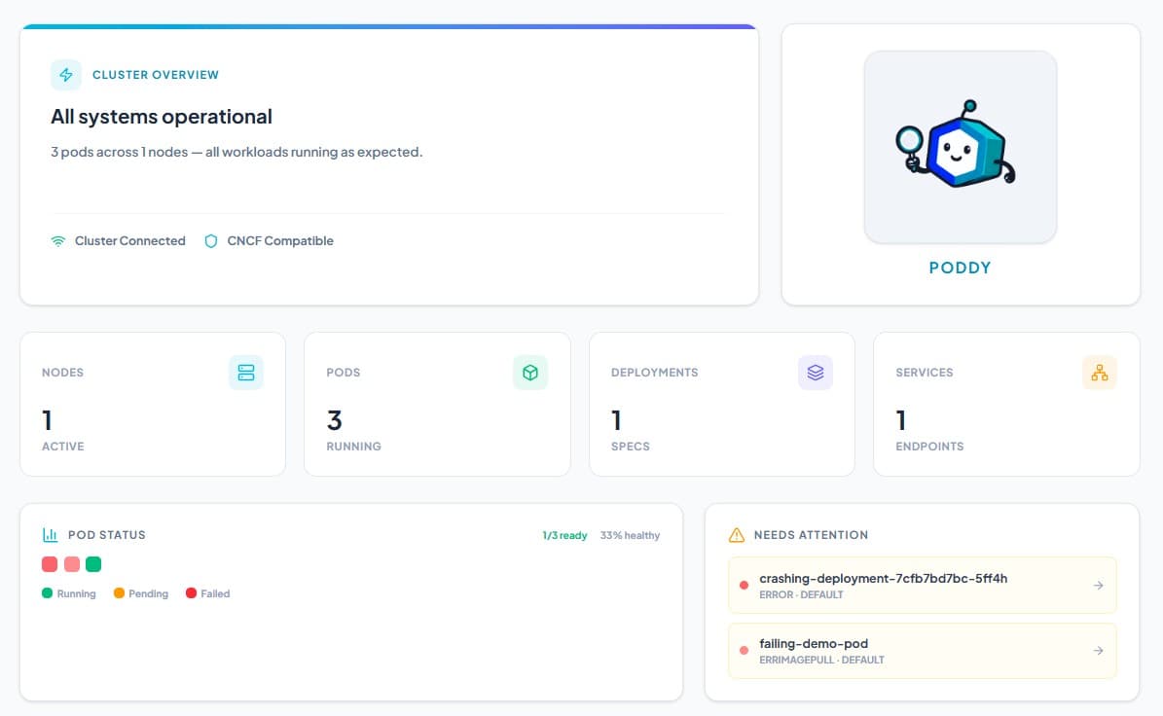Viewport: 1163px width, 716px height.
Task: Click the layers icon on Deployments card
Action: pyautogui.click(x=816, y=372)
